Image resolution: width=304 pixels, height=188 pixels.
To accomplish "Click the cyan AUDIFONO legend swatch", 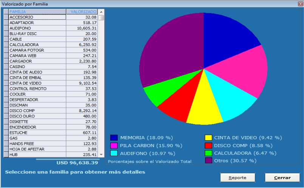I will point(114,153).
